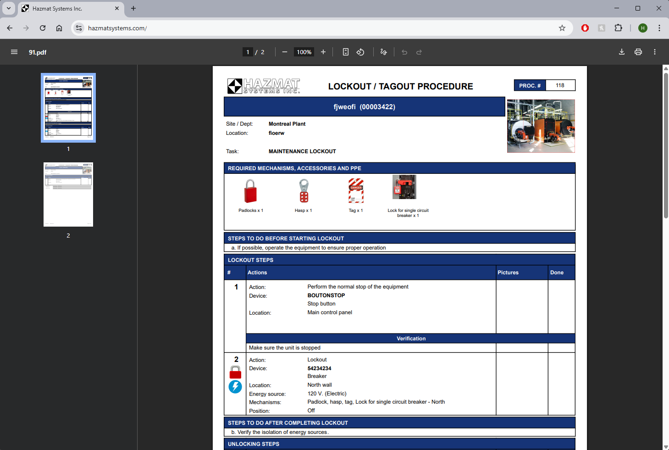669x450 pixels.
Task: Click the fit to page icon
Action: 346,52
